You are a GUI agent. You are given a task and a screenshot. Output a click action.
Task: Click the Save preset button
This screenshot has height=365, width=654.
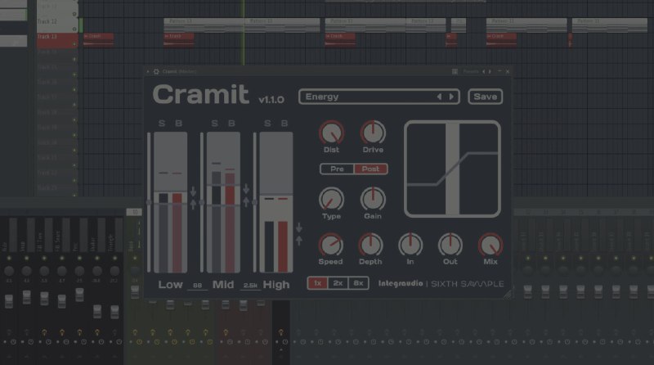[485, 97]
